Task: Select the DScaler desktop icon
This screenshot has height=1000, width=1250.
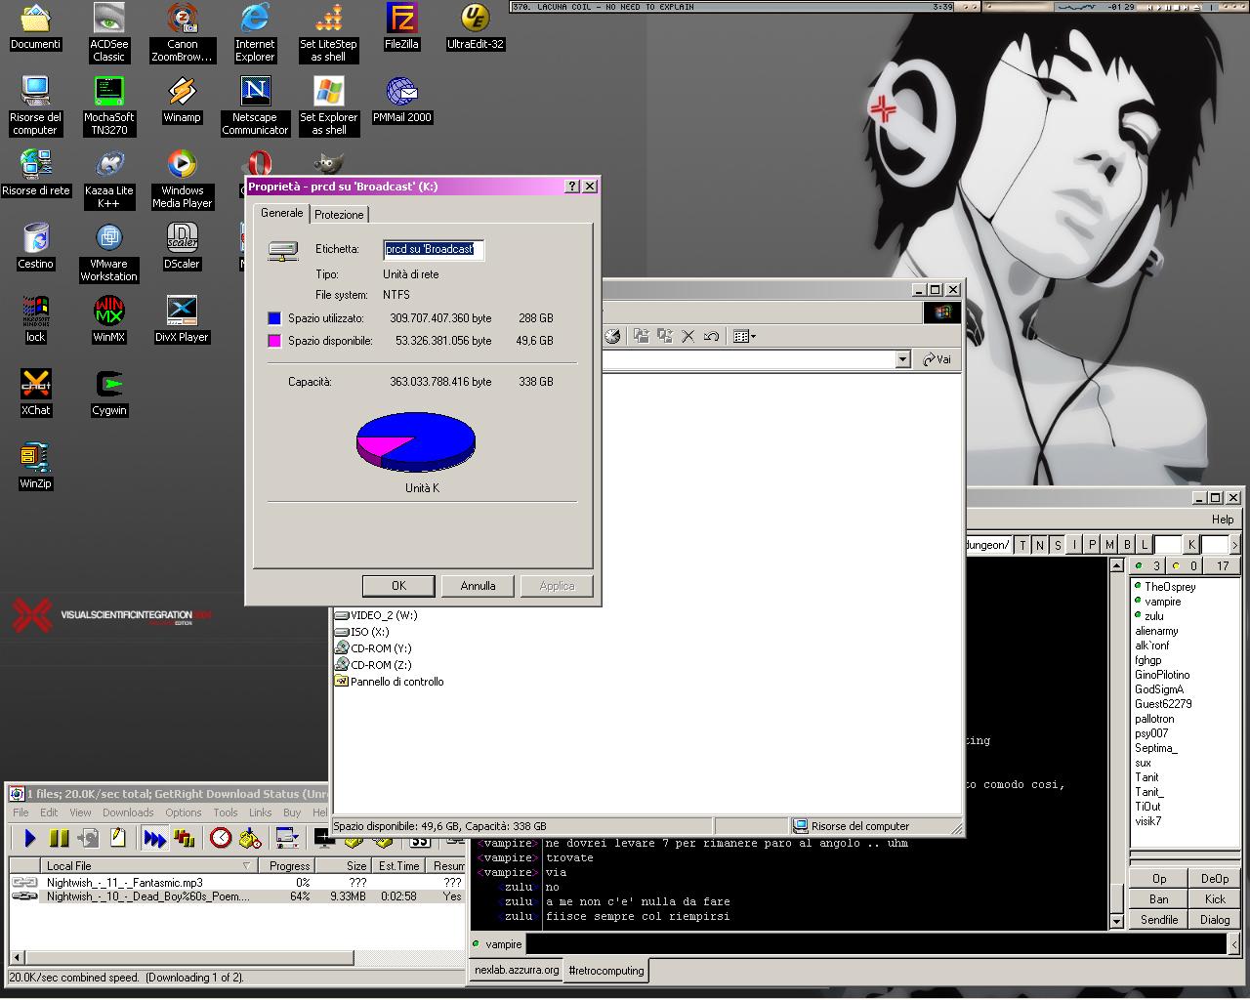Action: pyautogui.click(x=182, y=246)
